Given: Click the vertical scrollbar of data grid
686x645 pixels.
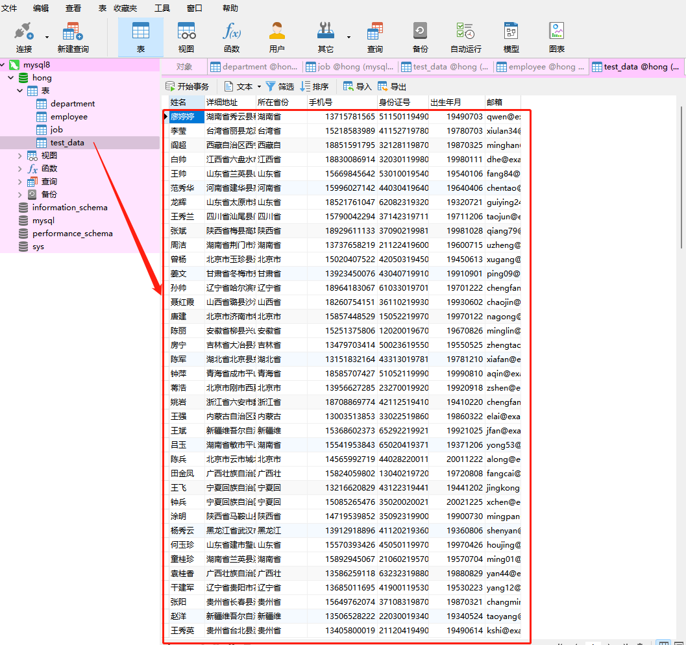Looking at the screenshot, I should tap(681, 177).
